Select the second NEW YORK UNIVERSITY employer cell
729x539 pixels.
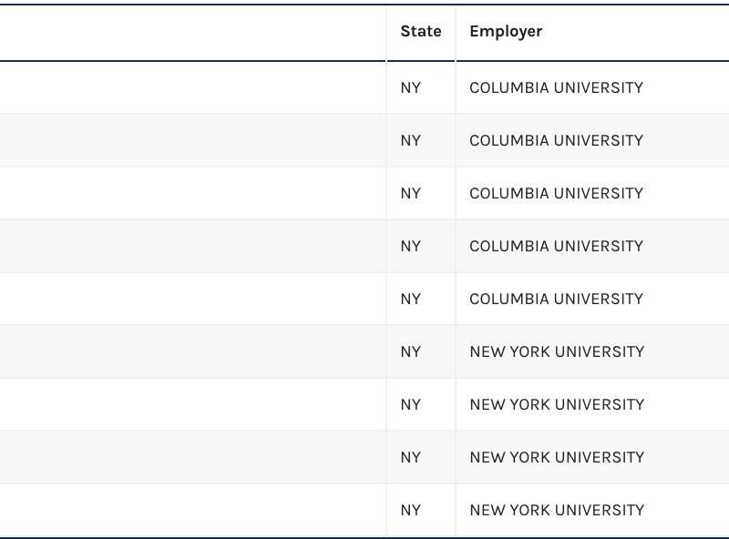pos(557,404)
